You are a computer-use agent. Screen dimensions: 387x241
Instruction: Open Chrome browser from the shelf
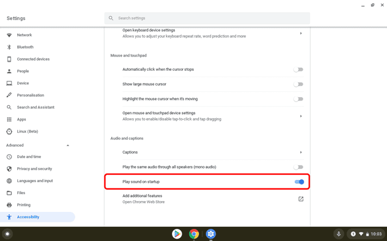pyautogui.click(x=194, y=234)
